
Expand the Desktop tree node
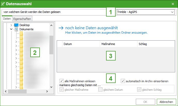(x=11, y=25)
